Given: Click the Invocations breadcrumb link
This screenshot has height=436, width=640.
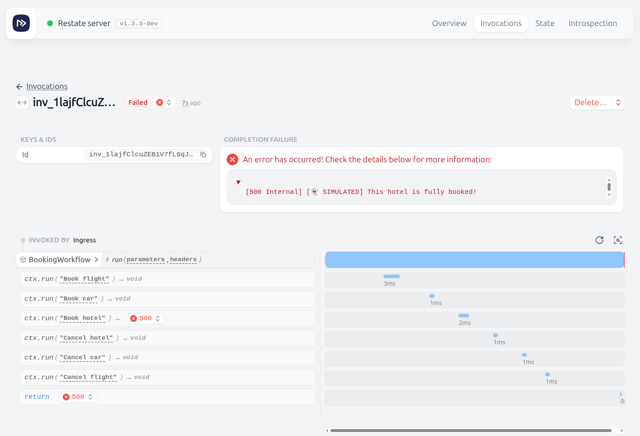Looking at the screenshot, I should pos(47,86).
